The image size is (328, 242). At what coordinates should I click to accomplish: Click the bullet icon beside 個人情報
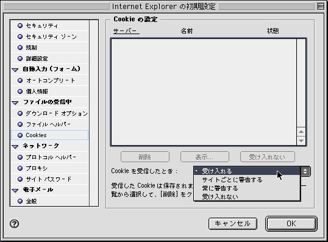20,91
